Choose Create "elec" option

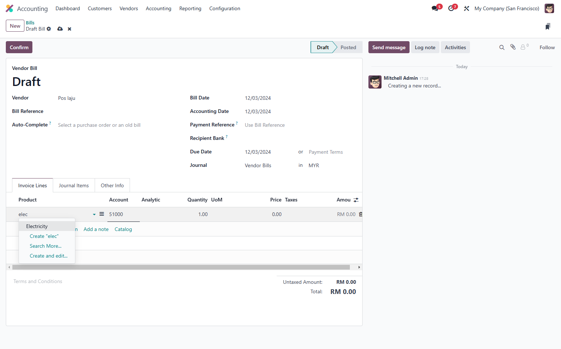(44, 236)
